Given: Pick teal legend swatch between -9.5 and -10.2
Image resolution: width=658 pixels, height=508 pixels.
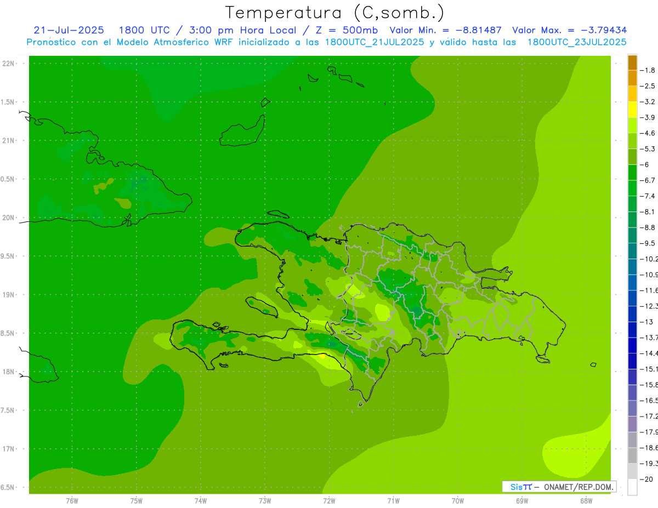Looking at the screenshot, I should tap(632, 251).
